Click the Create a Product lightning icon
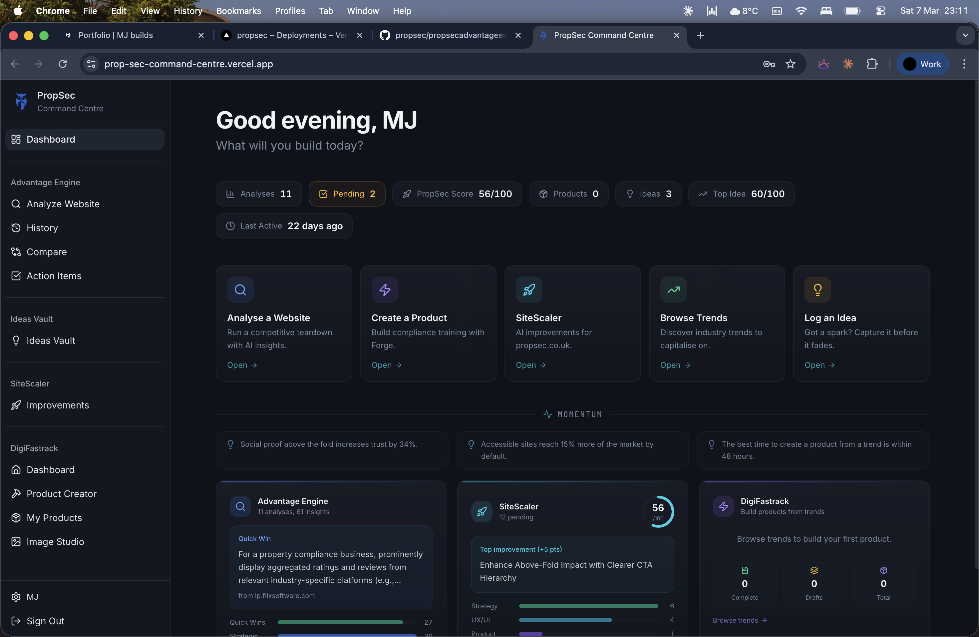This screenshot has height=637, width=979. tap(385, 290)
